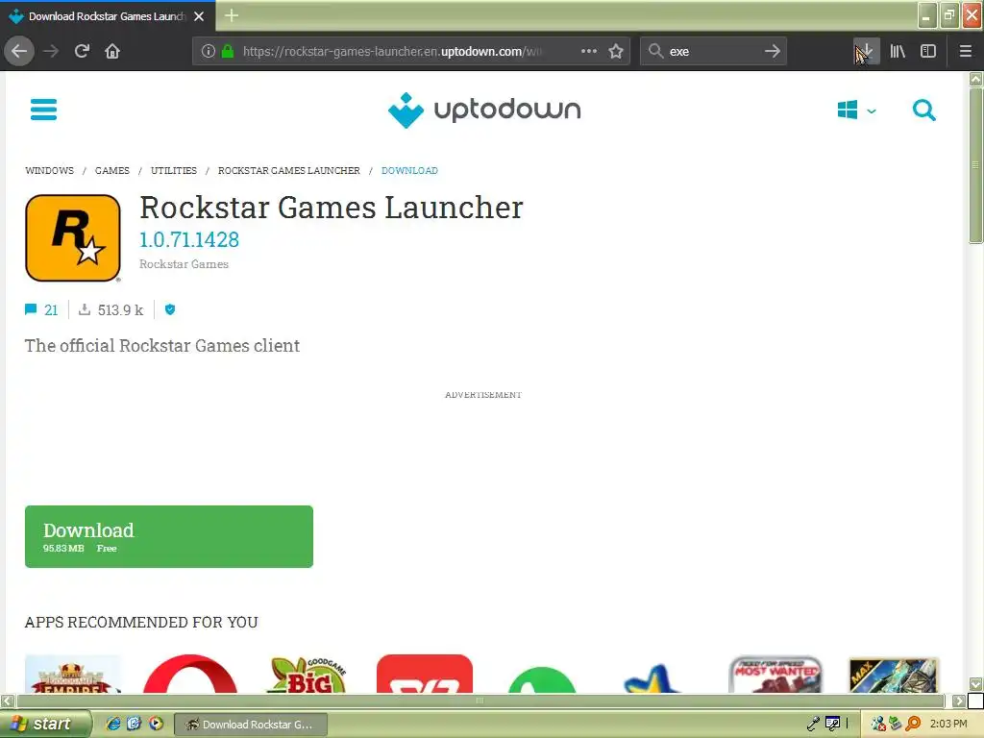Click the version number 1.0.71.1428
Viewport: 984px width, 738px height.
pos(189,239)
